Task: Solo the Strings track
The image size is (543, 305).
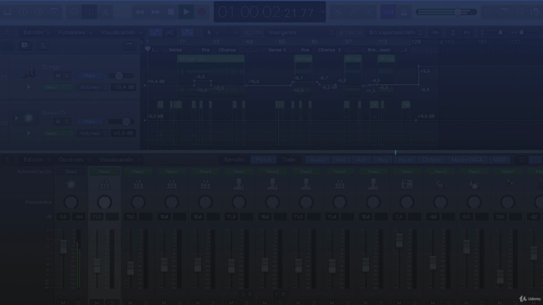Action: tap(66, 75)
